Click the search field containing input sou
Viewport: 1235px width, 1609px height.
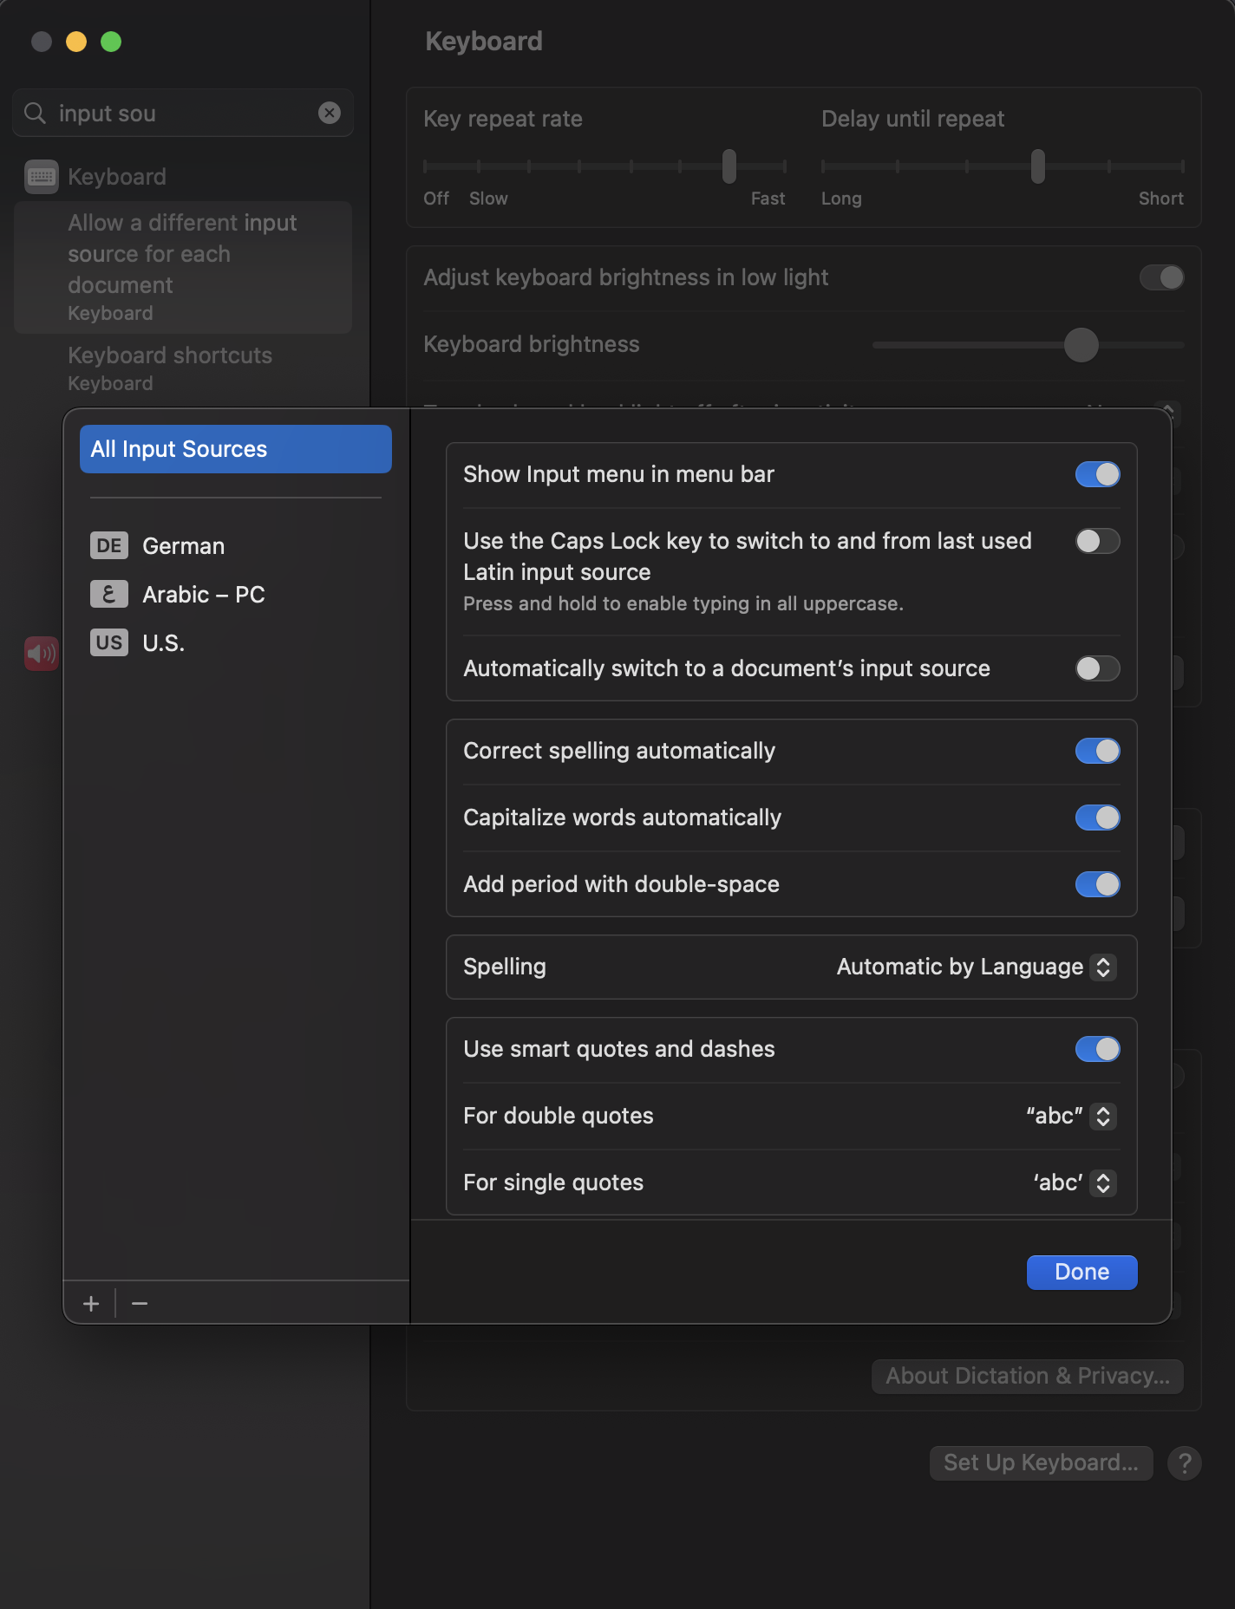pyautogui.click(x=183, y=113)
